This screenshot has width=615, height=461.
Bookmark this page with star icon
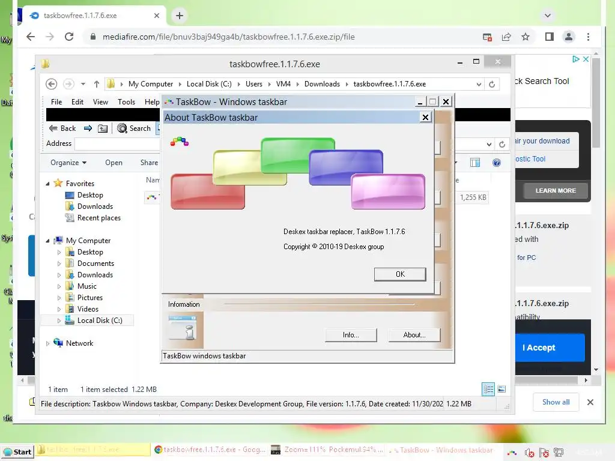(x=526, y=37)
